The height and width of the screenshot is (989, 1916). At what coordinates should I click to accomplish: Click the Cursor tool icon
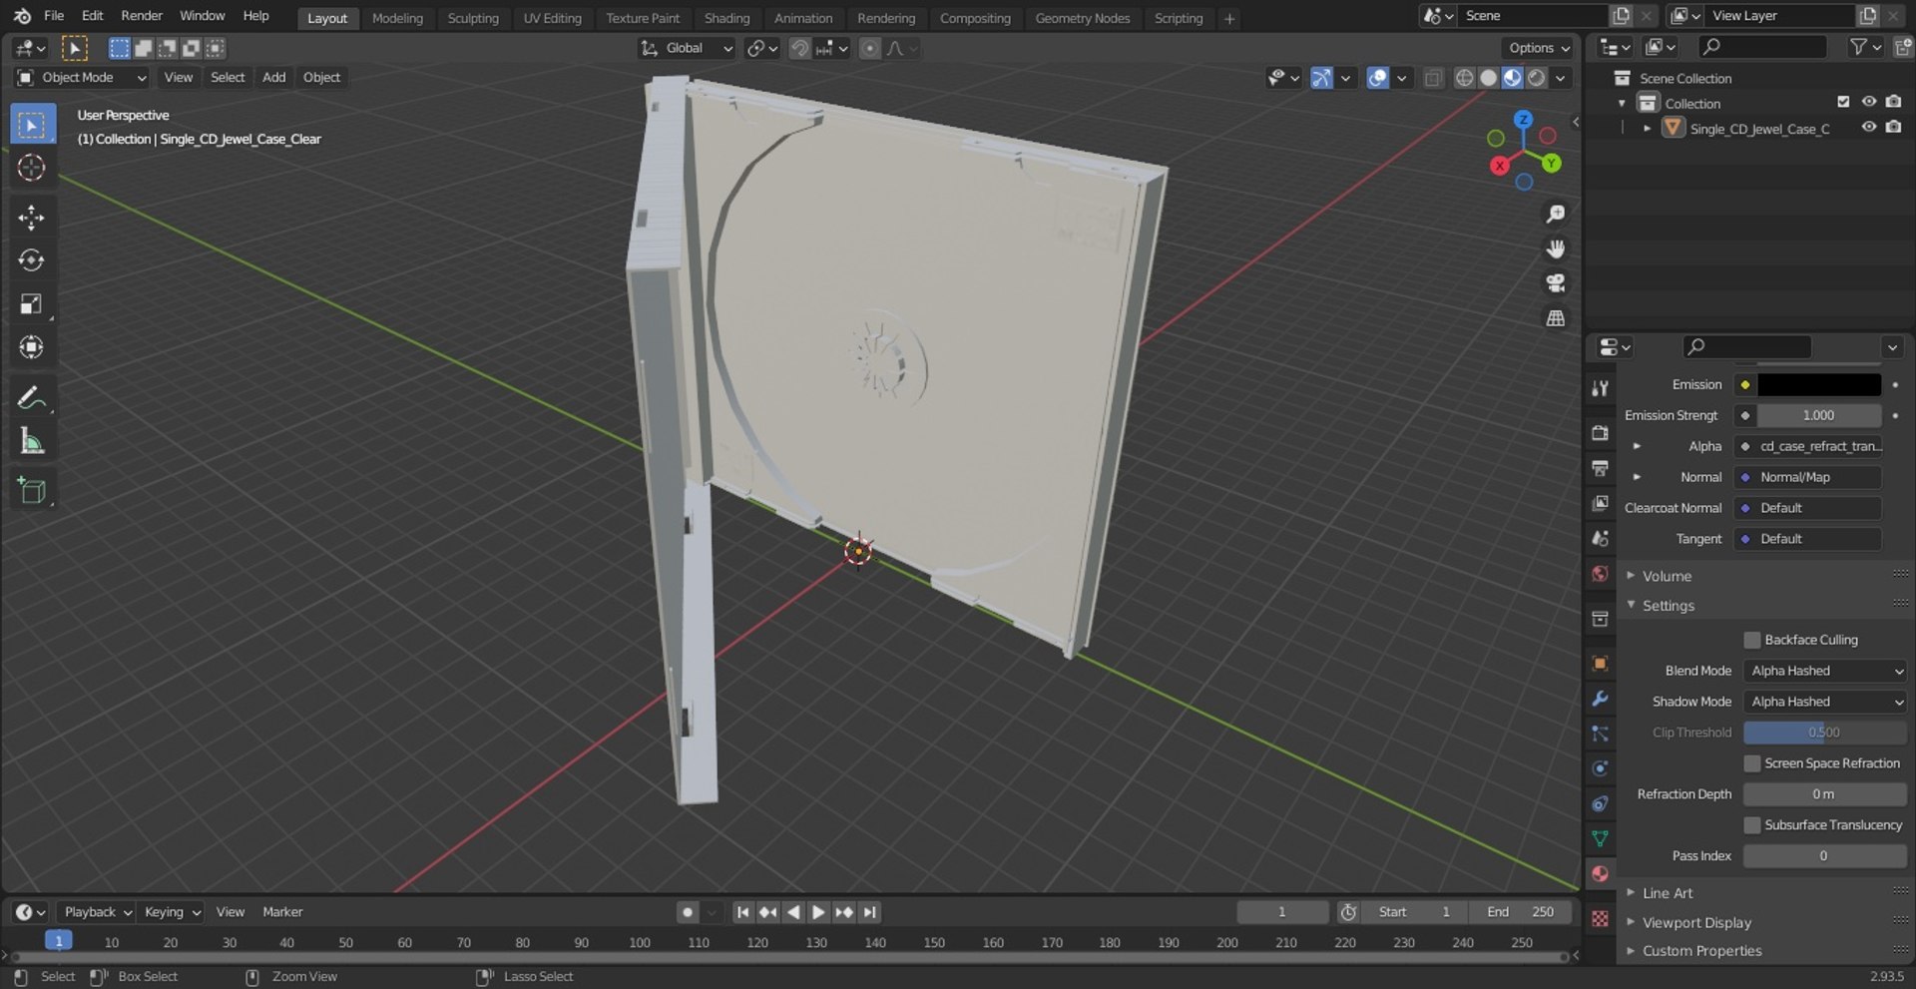[31, 168]
